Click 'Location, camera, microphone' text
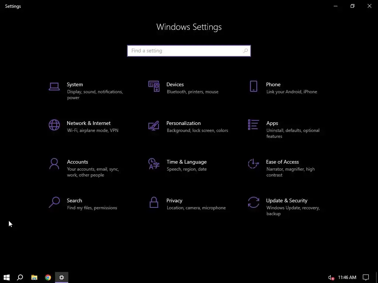 [196, 208]
